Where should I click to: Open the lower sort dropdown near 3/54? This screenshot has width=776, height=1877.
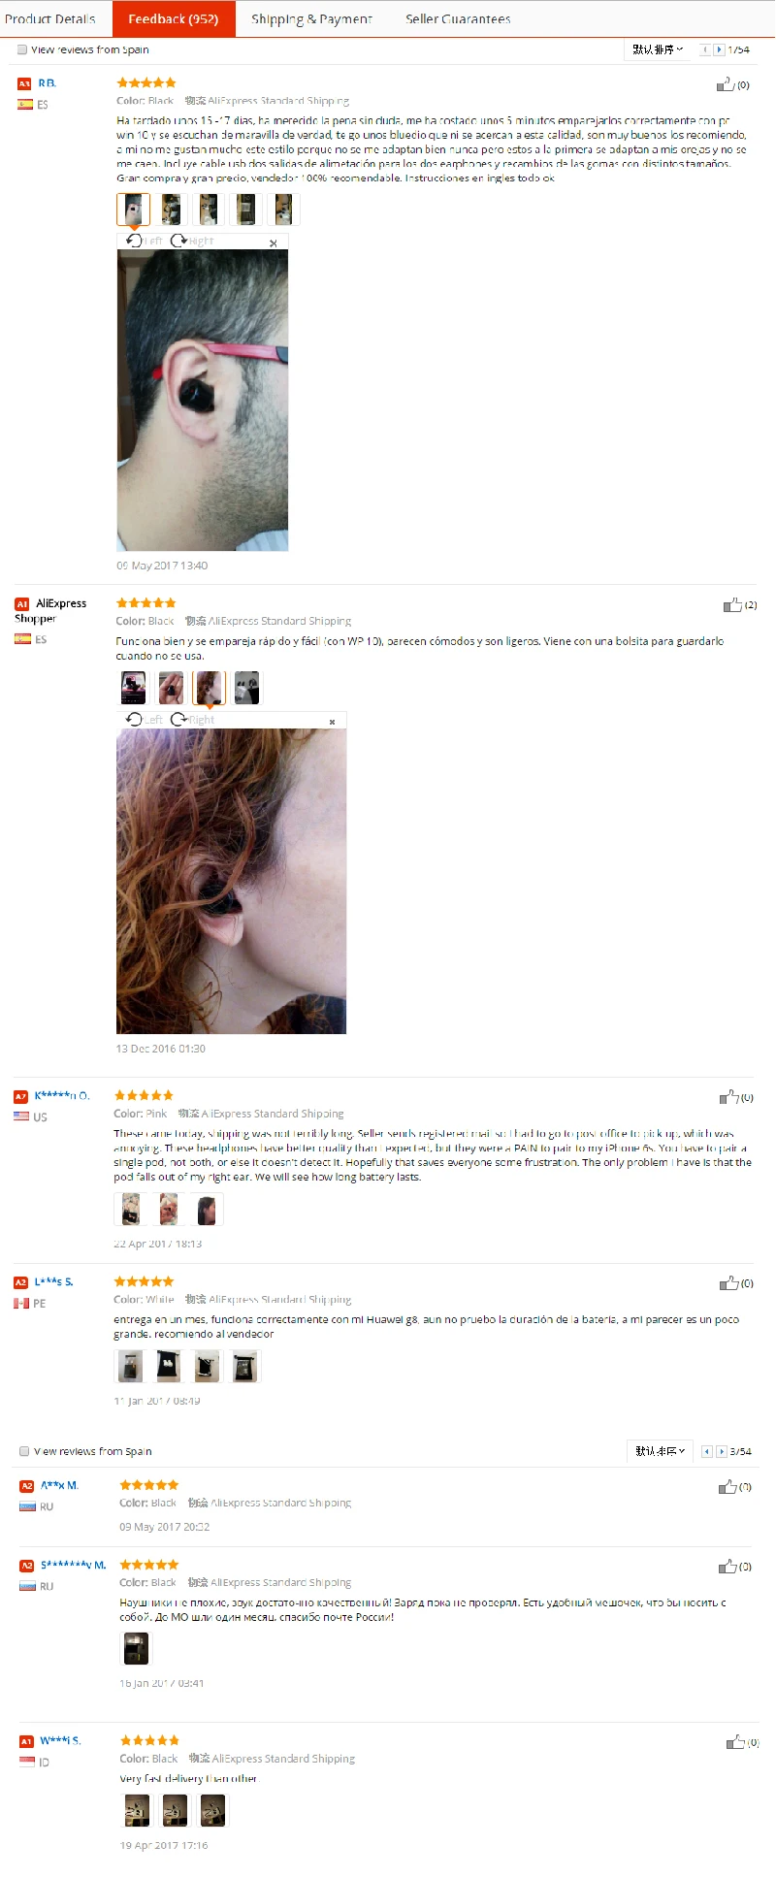pos(661,1451)
